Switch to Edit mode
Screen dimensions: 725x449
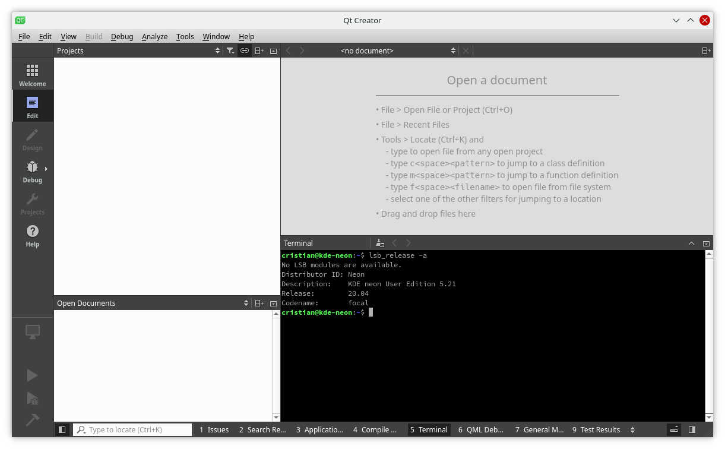click(x=32, y=107)
